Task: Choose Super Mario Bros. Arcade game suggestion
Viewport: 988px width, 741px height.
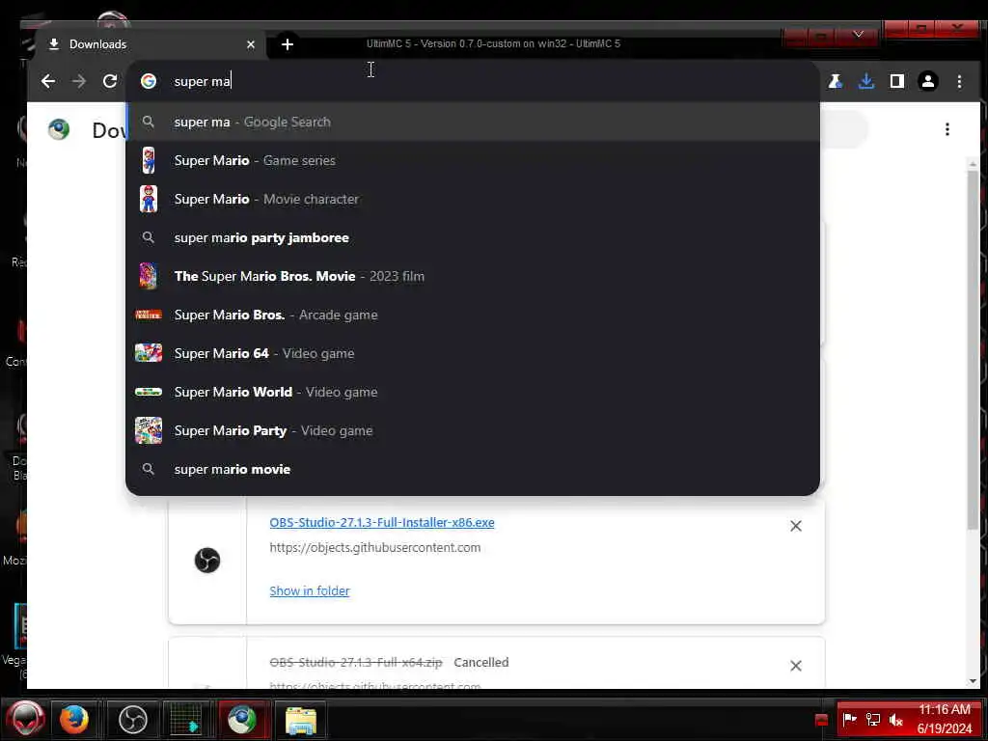Action: pos(473,315)
